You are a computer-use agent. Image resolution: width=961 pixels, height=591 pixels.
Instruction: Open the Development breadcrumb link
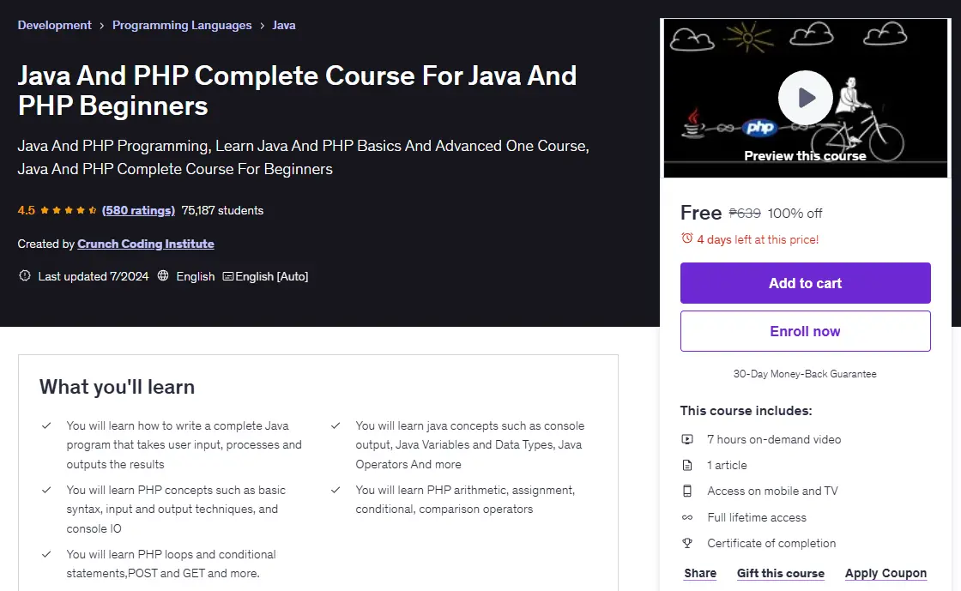(54, 25)
